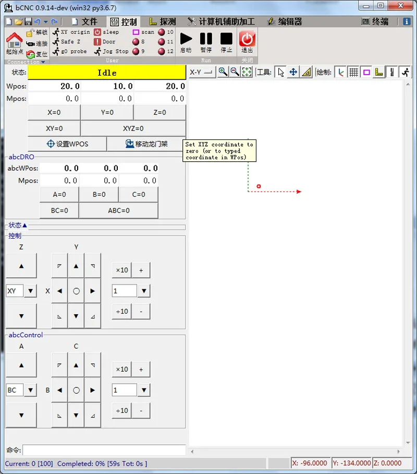Click the sleep user button
The width and height of the screenshot is (417, 474).
tap(106, 32)
